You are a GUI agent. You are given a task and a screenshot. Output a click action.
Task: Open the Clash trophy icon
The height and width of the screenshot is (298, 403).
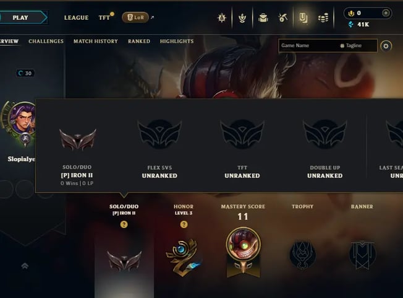pyautogui.click(x=242, y=18)
